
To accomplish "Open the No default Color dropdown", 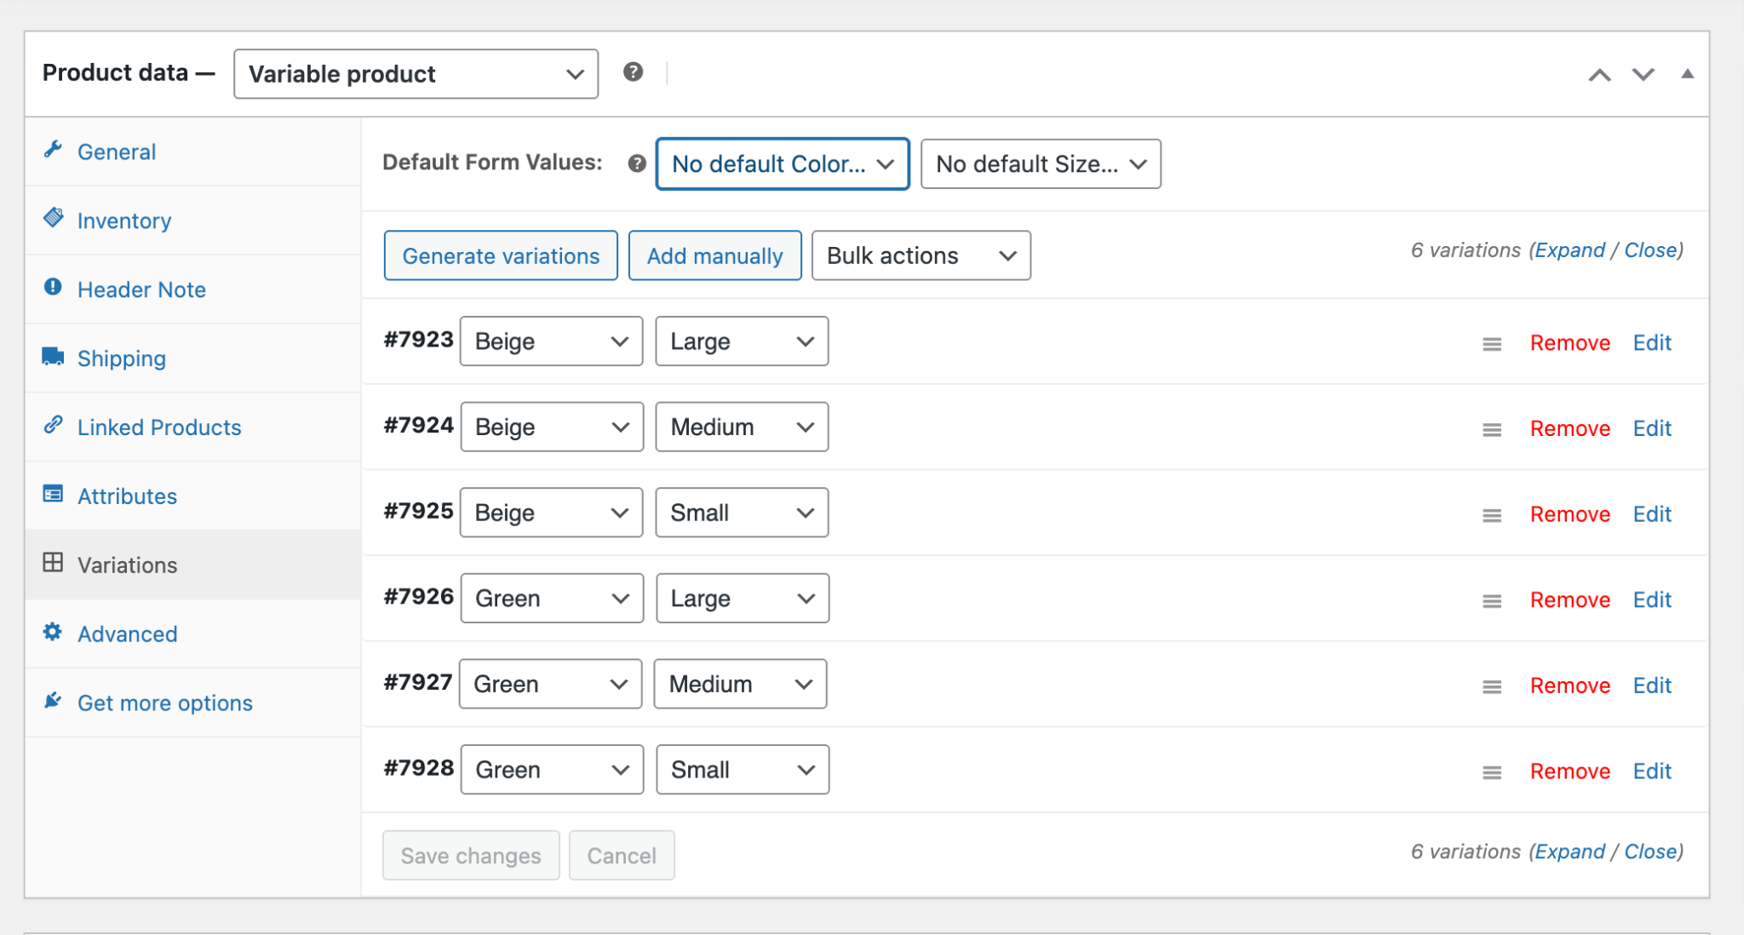I will pyautogui.click(x=782, y=163).
